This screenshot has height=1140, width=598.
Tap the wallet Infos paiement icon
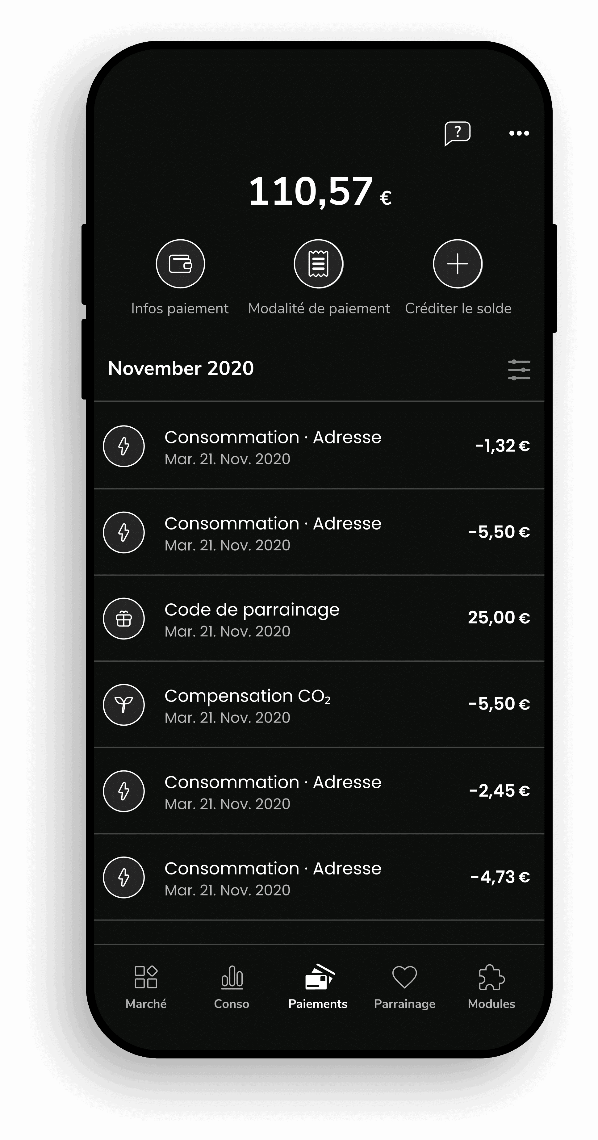pos(180,264)
